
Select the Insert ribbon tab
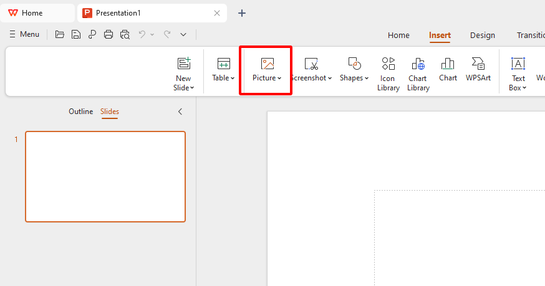point(440,35)
